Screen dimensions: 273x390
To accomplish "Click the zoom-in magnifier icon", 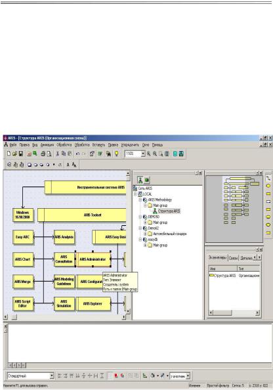I will click(149, 154).
